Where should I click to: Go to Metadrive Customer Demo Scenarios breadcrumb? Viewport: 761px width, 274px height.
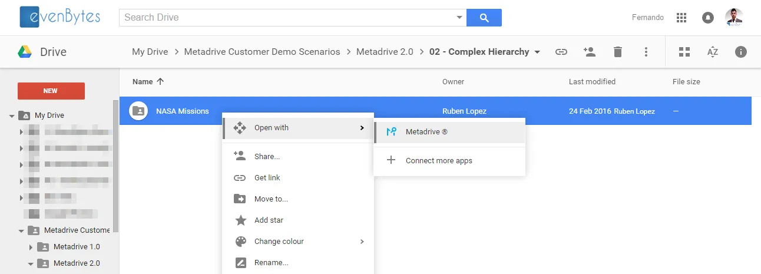coord(262,52)
